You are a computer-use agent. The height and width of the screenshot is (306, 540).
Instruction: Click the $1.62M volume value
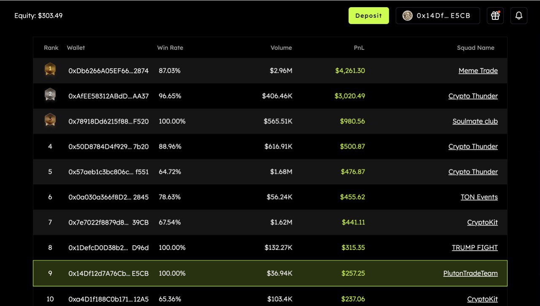pyautogui.click(x=281, y=222)
